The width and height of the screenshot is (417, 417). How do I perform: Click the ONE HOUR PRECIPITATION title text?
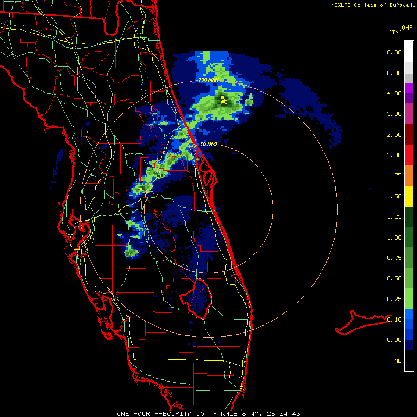click(x=163, y=414)
